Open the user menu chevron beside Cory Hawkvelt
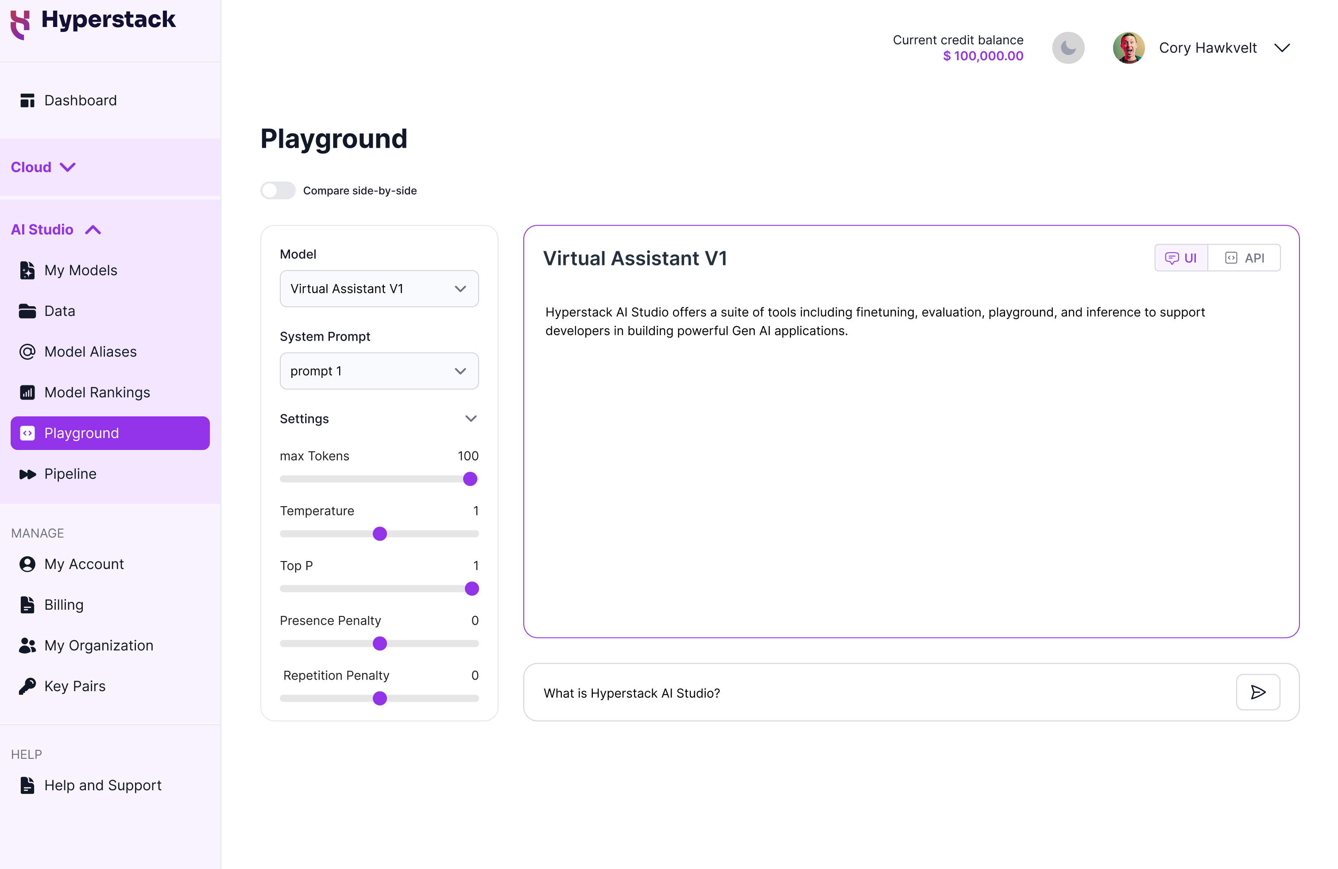 coord(1282,48)
